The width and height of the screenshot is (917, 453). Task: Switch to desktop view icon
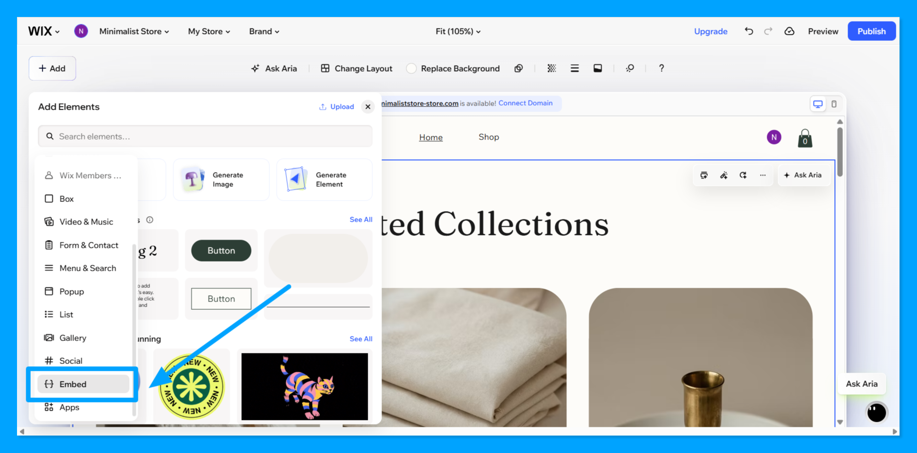(x=818, y=104)
